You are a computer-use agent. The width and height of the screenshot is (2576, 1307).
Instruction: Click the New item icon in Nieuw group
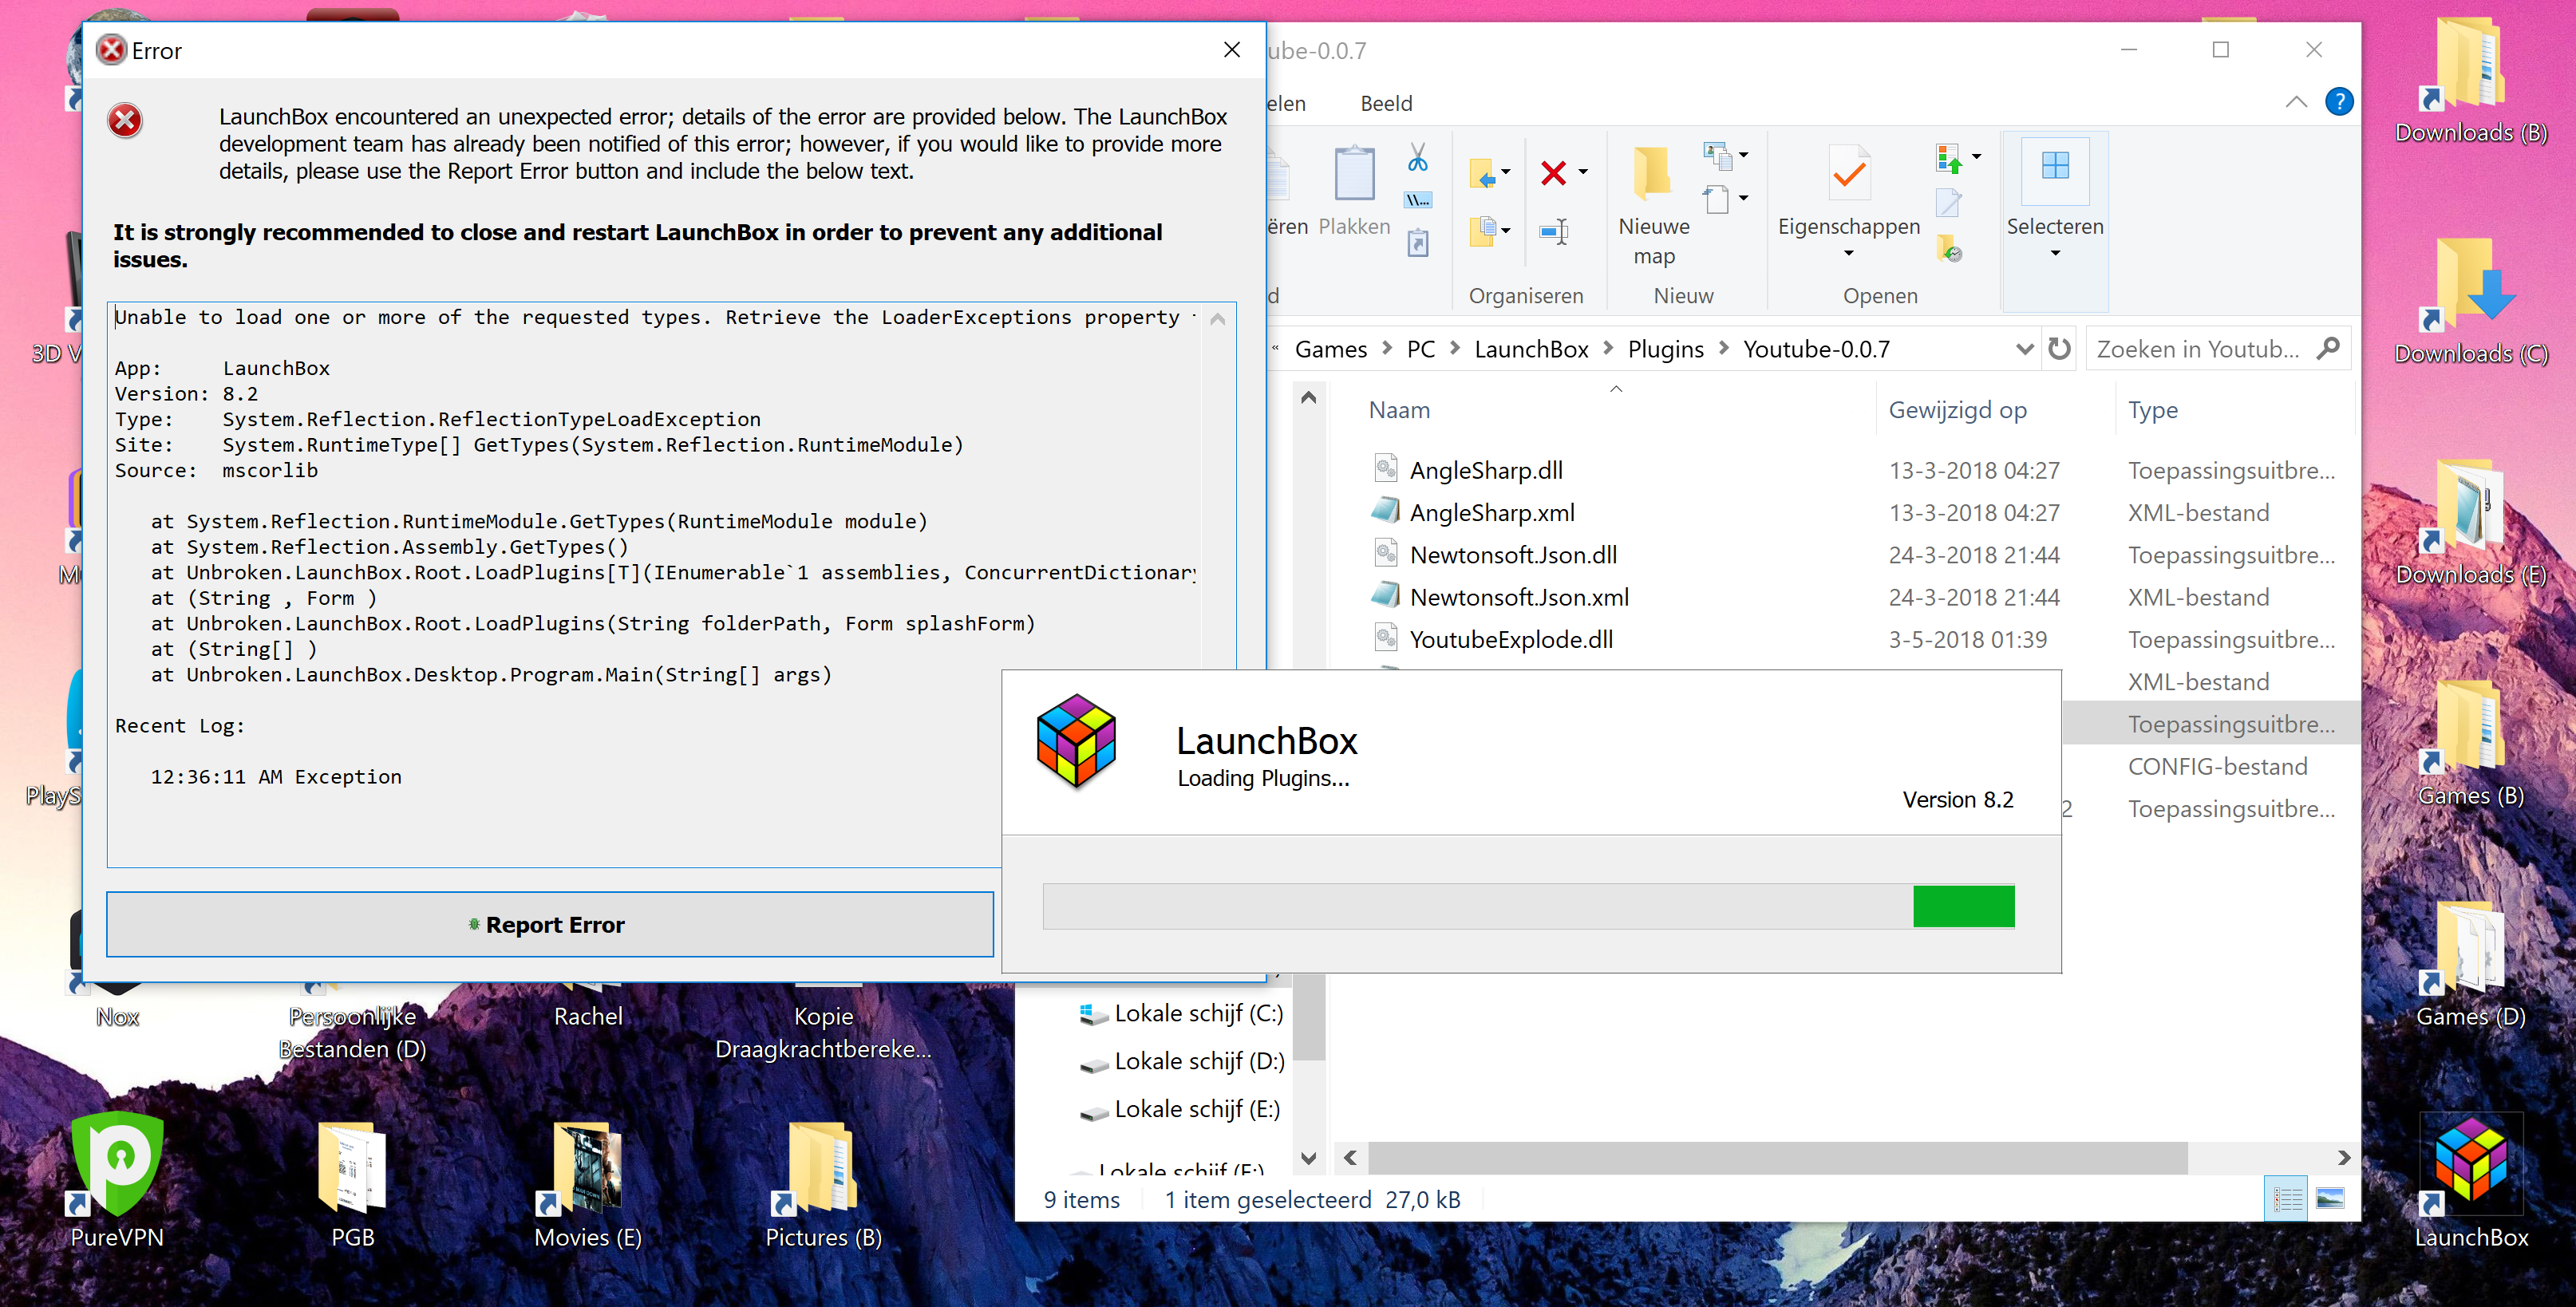tap(1717, 155)
